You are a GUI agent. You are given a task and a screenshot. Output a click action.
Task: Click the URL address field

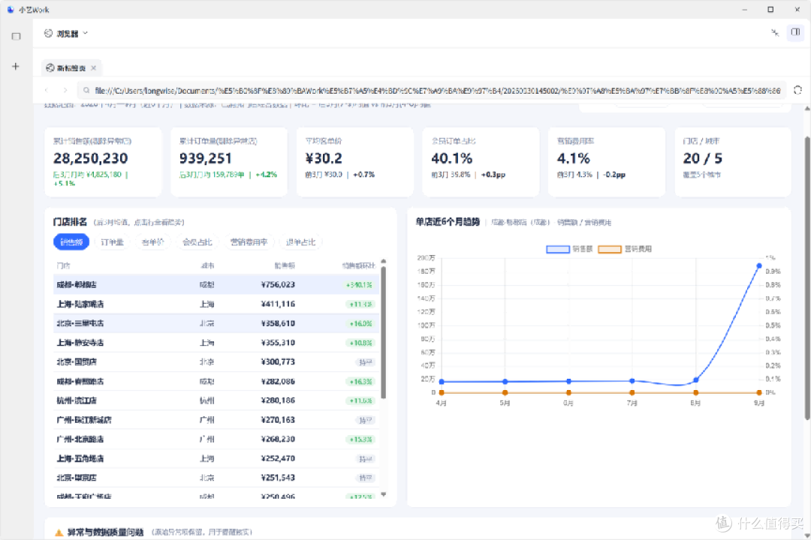click(437, 90)
